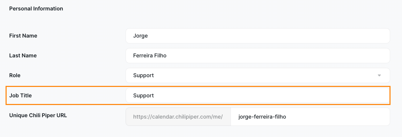Place the cursor on the word Ferreira

tap(143, 55)
